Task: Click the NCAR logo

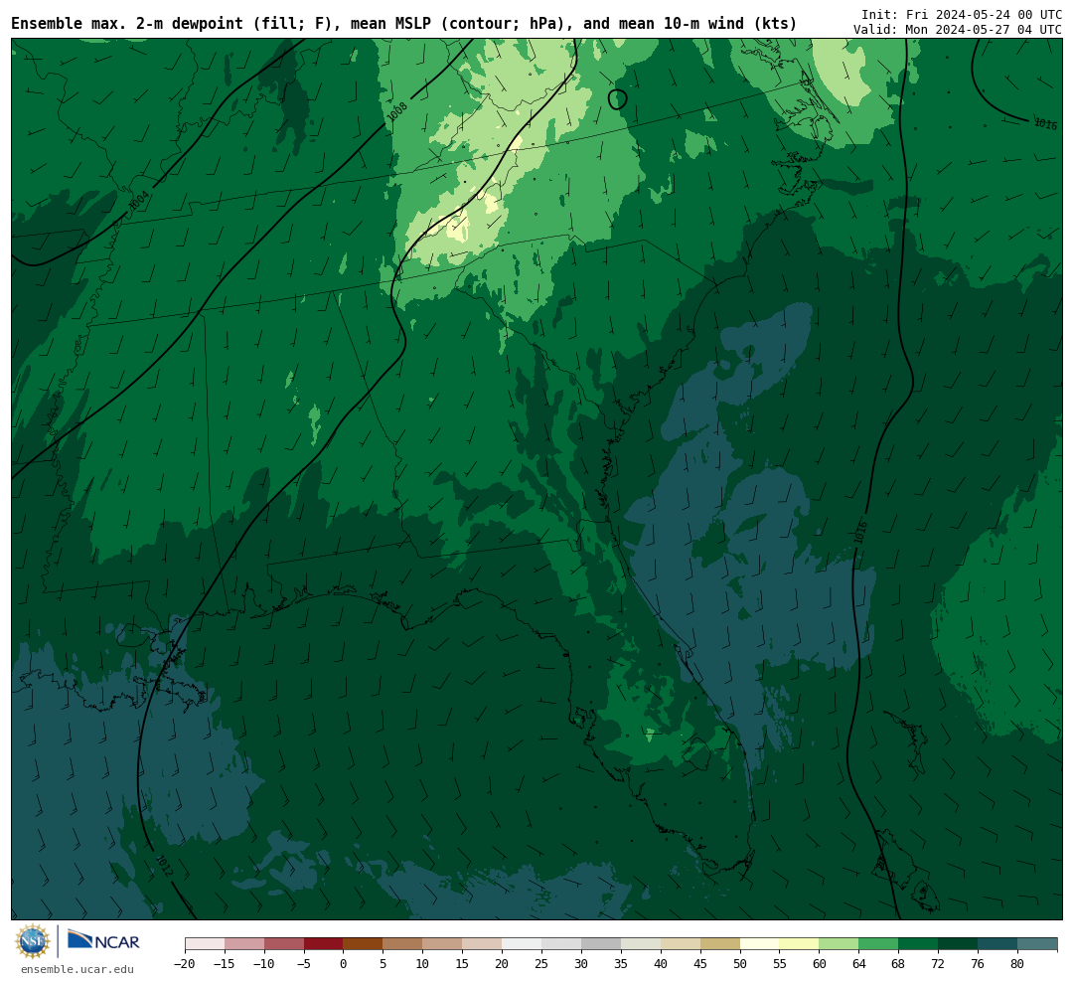Action: [103, 940]
